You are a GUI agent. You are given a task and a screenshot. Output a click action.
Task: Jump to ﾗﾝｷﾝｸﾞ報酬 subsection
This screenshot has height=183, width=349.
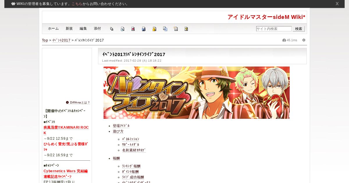(x=131, y=166)
